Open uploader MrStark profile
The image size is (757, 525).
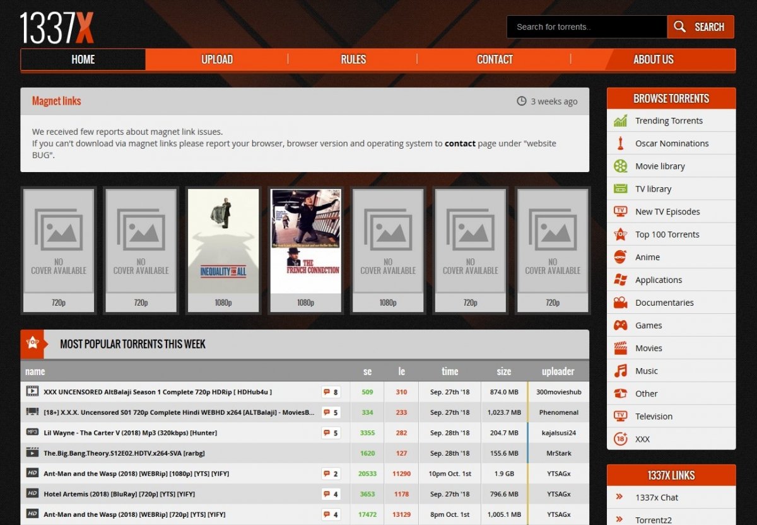(x=558, y=453)
